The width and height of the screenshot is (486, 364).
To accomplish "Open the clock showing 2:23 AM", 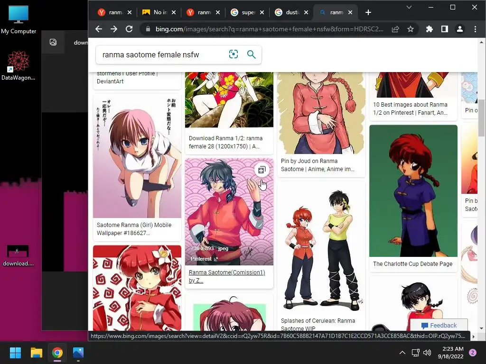I will coord(450,353).
